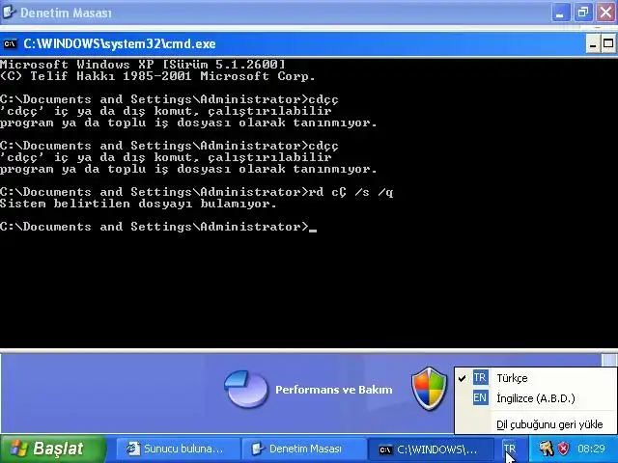Minimize the cmd.exe window
Screen dimensions: 618x463
coord(592,44)
